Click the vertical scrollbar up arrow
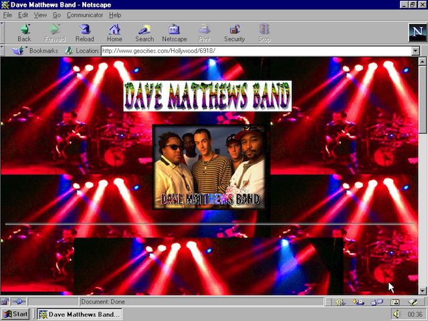428x321 pixels. coord(422,62)
